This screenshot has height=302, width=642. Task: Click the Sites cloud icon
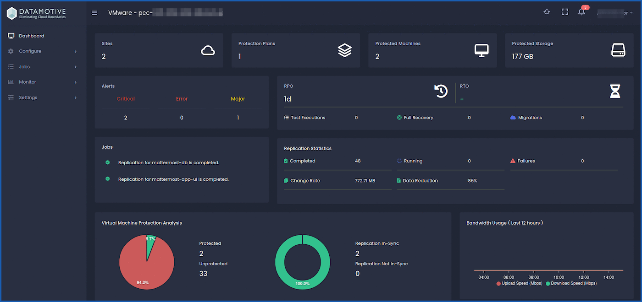[208, 50]
